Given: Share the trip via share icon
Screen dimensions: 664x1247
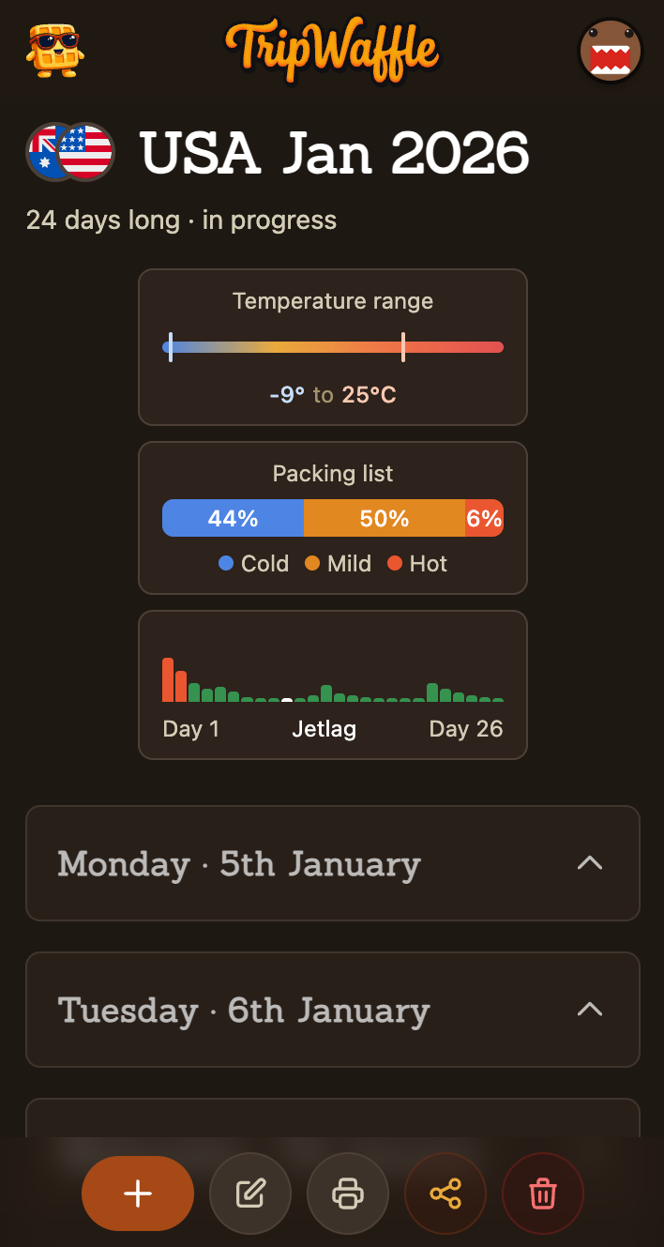Looking at the screenshot, I should (x=445, y=1194).
